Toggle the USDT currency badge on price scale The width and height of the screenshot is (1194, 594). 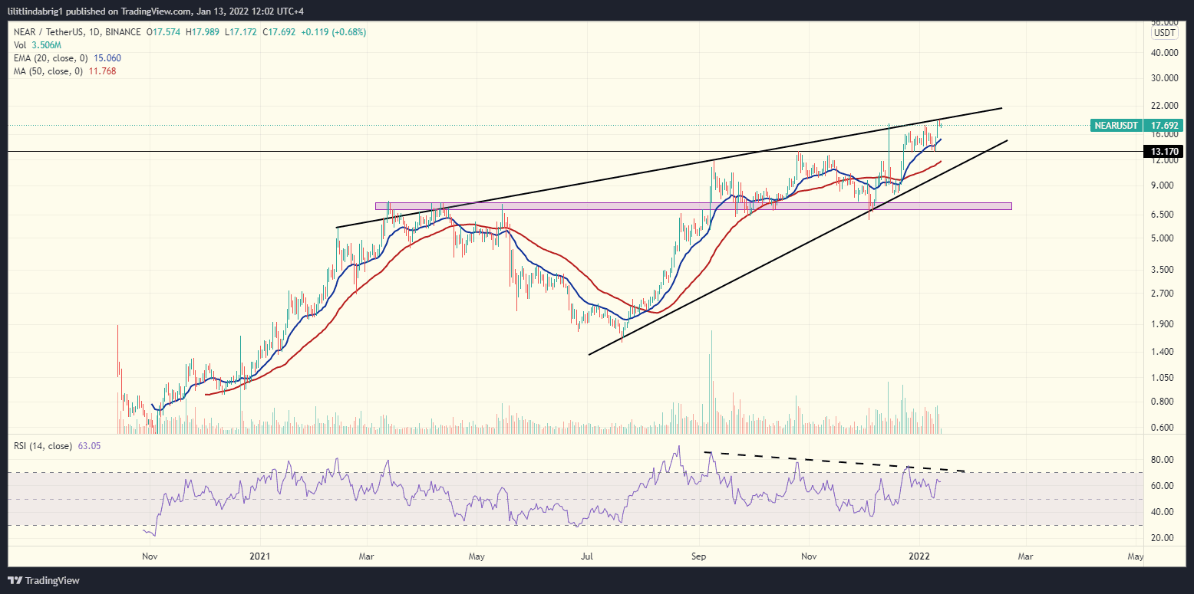[x=1163, y=32]
